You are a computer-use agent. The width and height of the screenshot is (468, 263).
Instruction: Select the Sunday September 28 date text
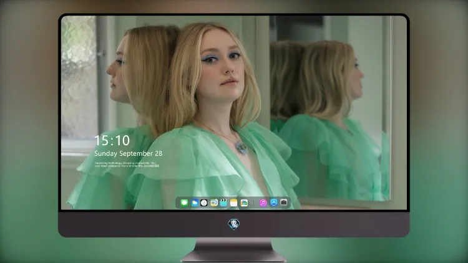(129, 153)
